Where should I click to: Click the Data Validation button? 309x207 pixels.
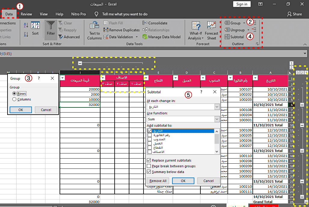[118, 37]
